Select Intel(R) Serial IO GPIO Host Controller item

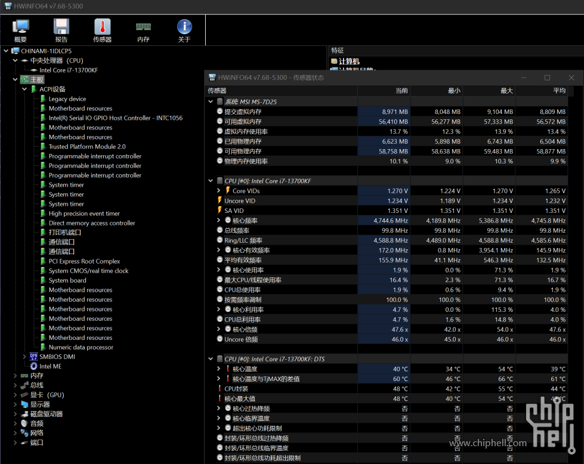point(116,117)
